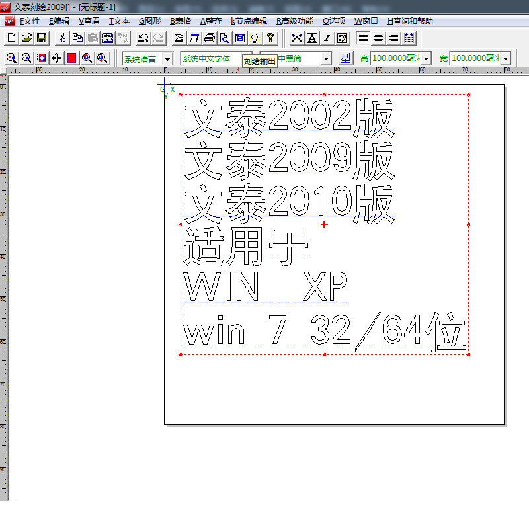Click the scanner input icon

179,38
